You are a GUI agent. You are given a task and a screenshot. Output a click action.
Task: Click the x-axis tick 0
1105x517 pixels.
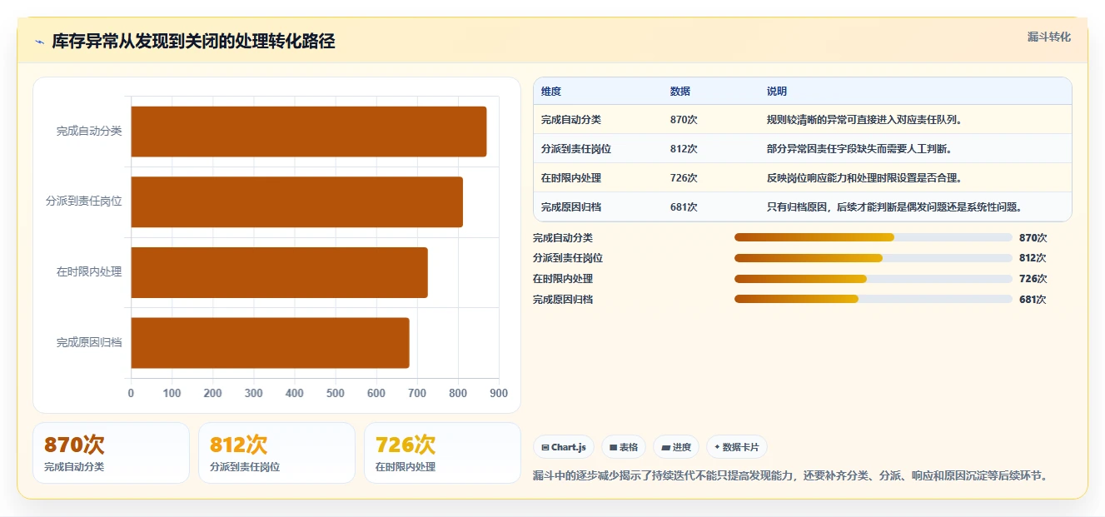(x=131, y=394)
